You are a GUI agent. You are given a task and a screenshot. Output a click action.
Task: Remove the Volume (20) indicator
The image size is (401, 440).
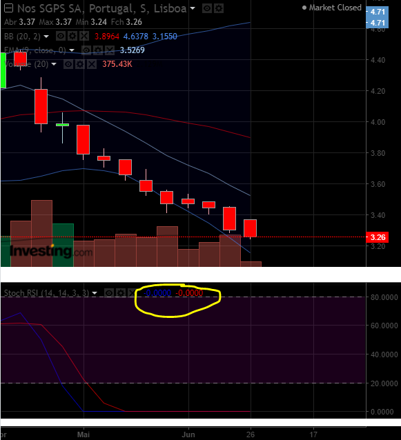click(92, 64)
